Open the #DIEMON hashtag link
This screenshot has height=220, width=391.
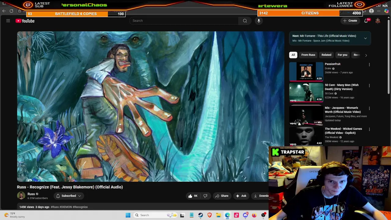tap(66, 207)
